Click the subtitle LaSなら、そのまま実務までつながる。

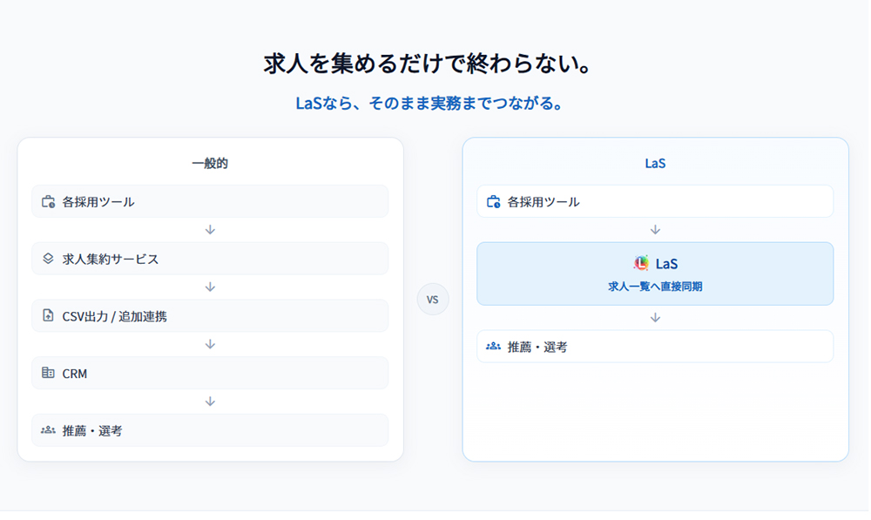click(x=430, y=104)
